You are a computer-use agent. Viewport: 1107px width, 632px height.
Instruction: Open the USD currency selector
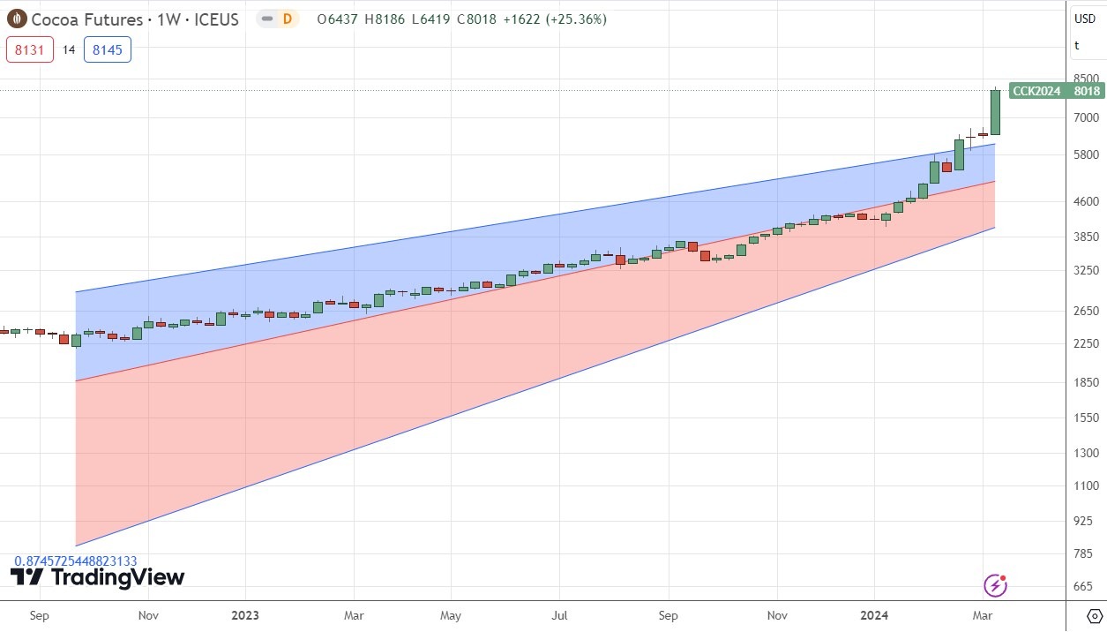(1084, 19)
